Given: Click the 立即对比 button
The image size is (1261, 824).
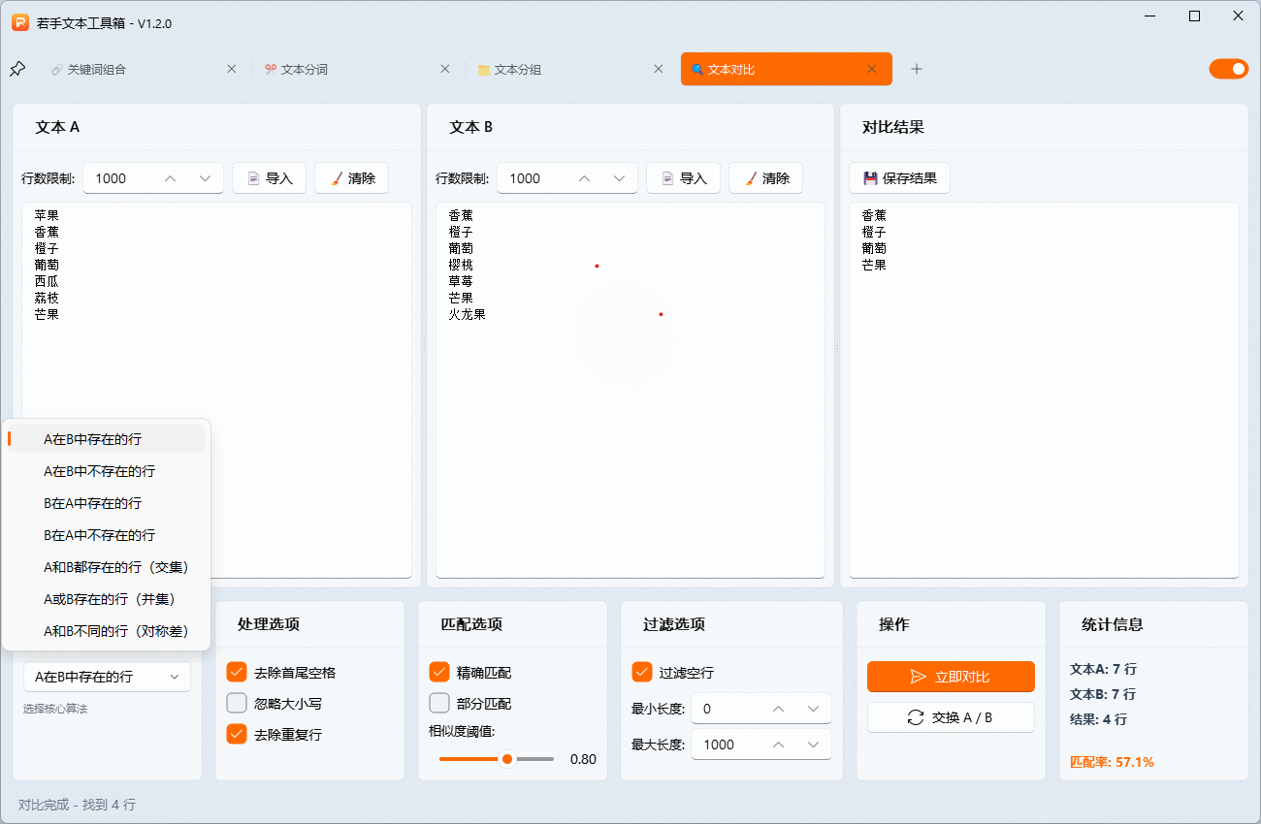Looking at the screenshot, I should click(950, 677).
